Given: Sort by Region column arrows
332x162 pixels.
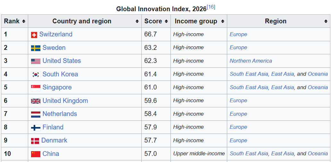Looking at the screenshot, I should (x=326, y=21).
